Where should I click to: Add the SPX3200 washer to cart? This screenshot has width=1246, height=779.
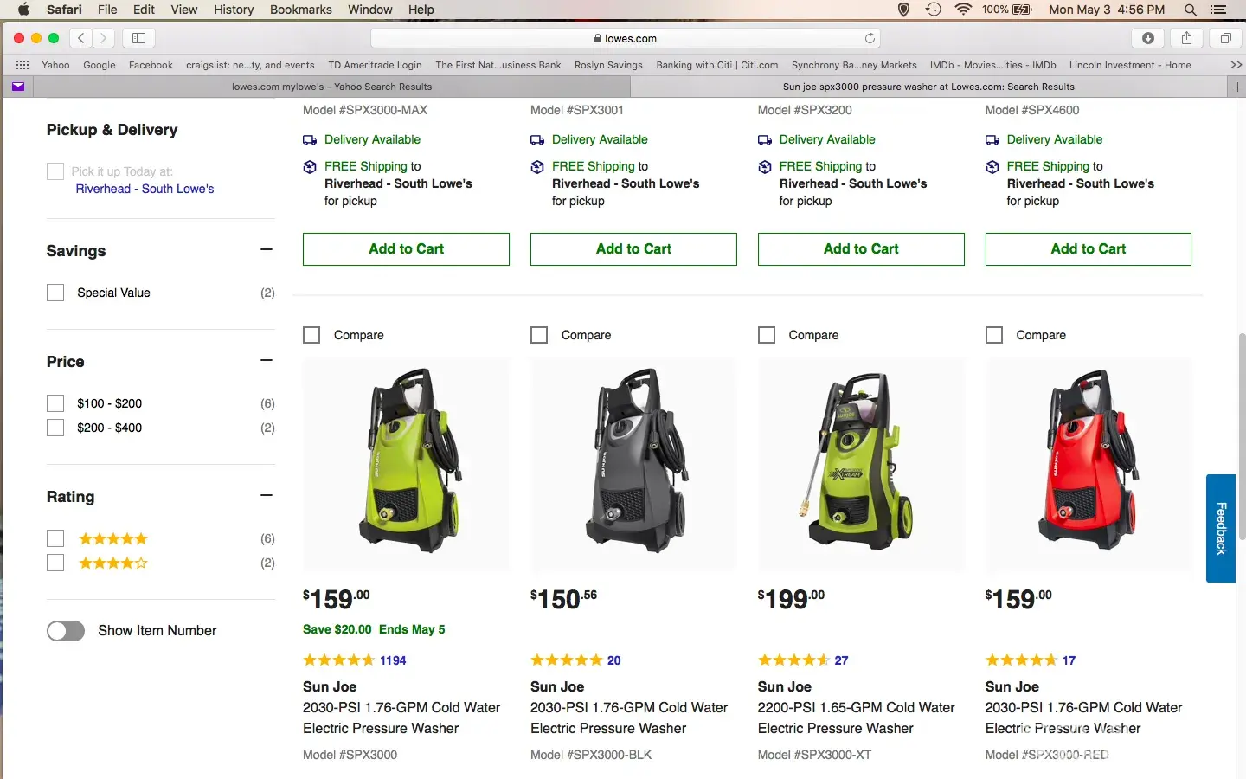[x=860, y=249]
